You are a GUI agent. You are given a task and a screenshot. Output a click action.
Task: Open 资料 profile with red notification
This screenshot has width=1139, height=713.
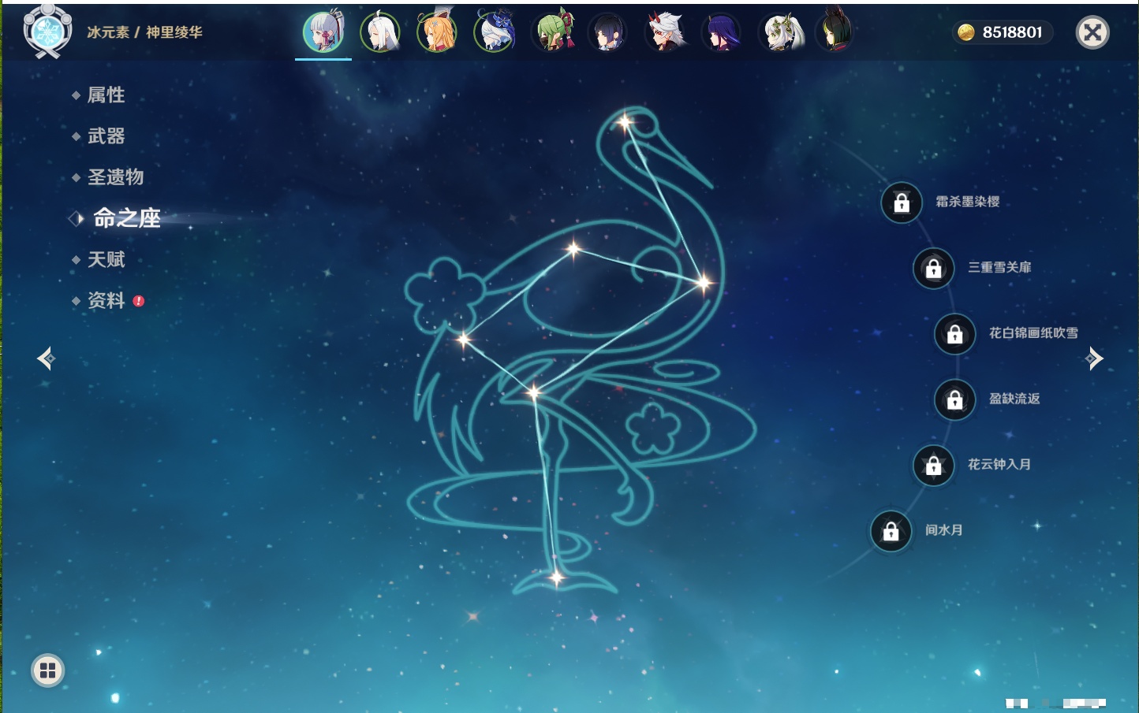(106, 301)
